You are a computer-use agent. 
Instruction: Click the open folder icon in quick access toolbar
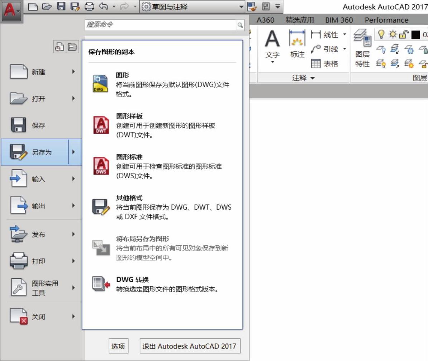[x=47, y=6]
